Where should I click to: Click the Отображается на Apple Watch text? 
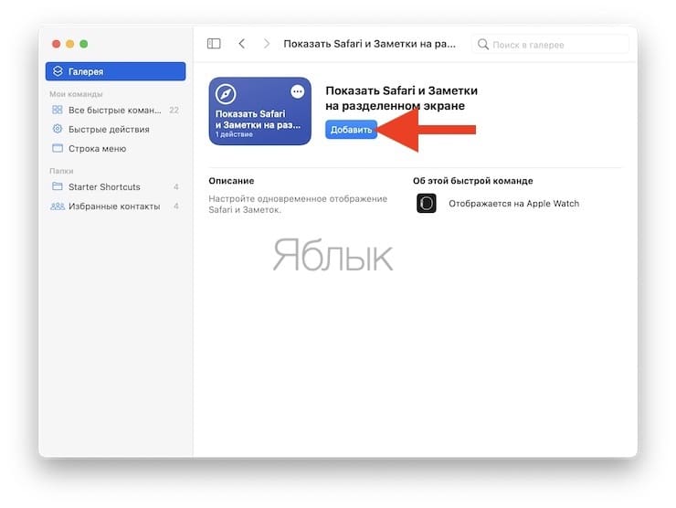[514, 204]
